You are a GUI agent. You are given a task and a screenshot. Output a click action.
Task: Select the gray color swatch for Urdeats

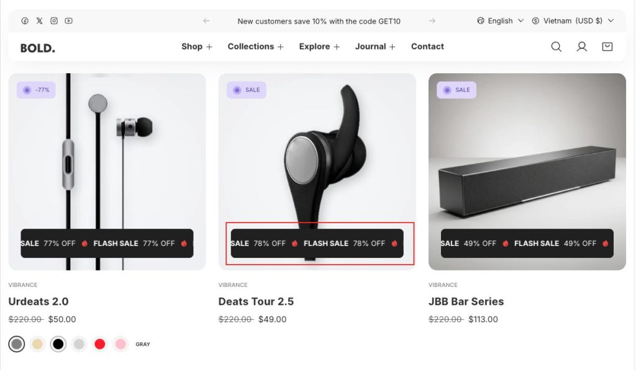click(17, 344)
